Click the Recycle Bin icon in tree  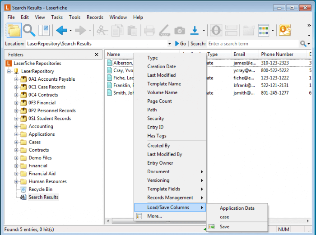[x=23, y=189]
